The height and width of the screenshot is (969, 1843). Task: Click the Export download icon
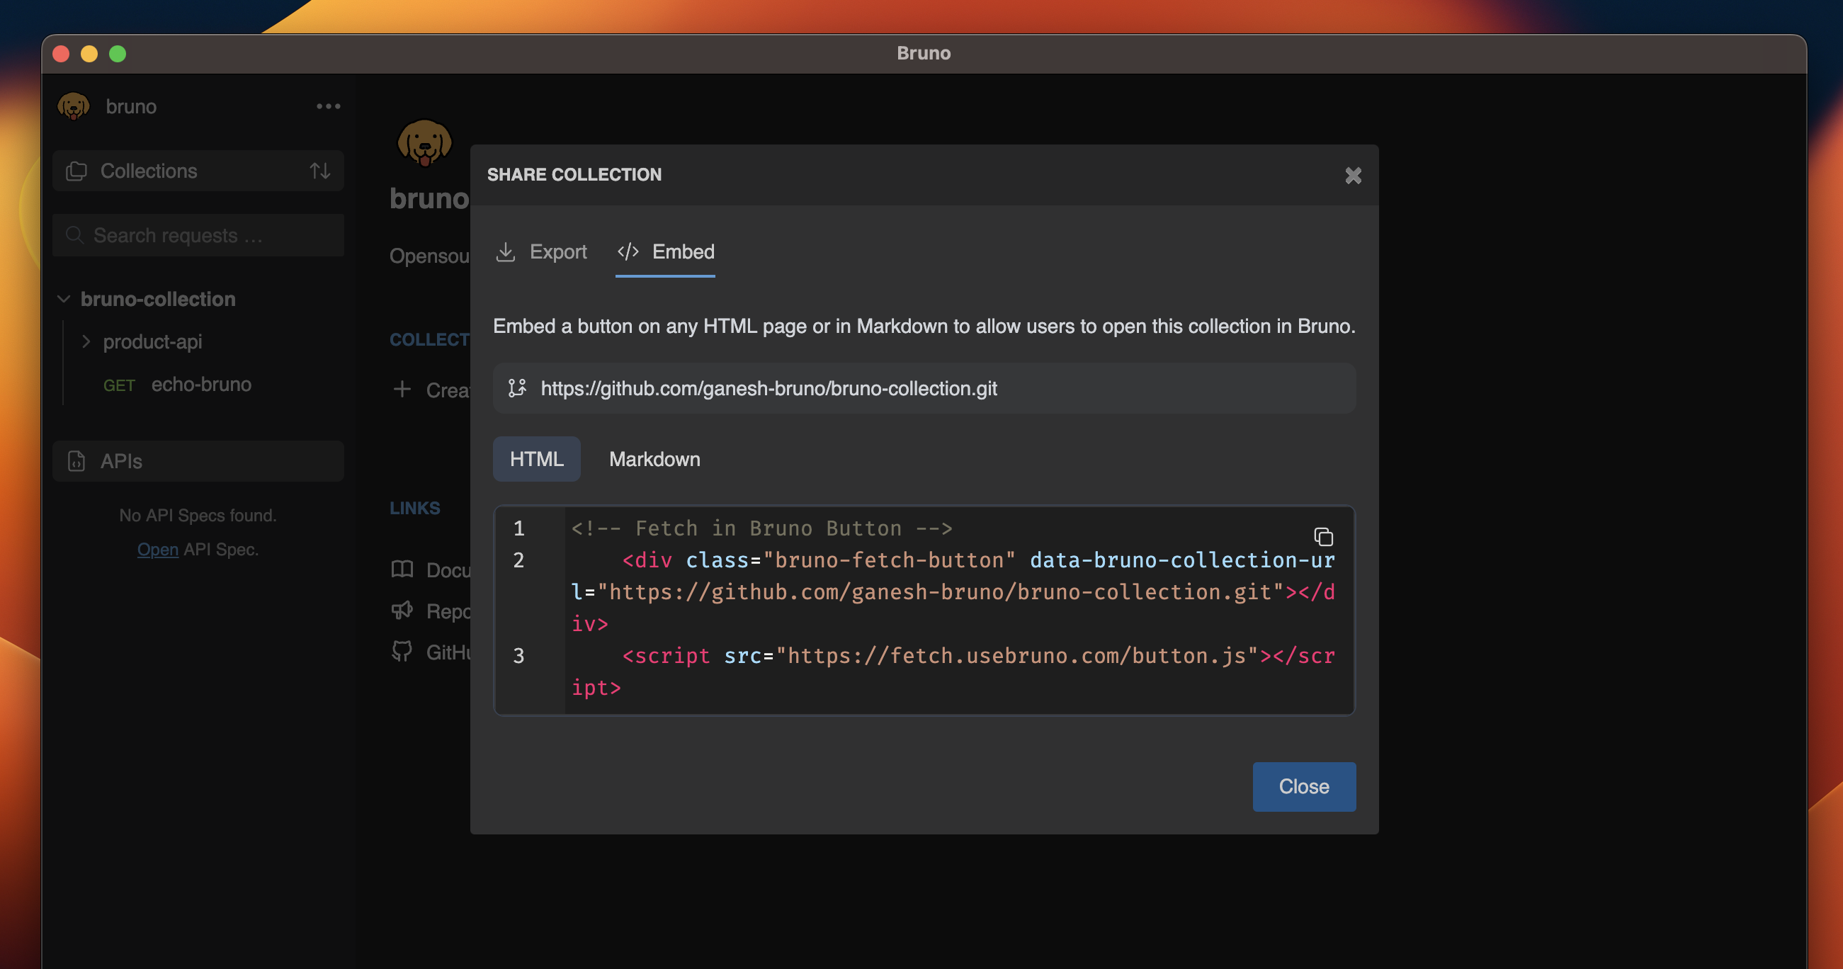(x=505, y=252)
